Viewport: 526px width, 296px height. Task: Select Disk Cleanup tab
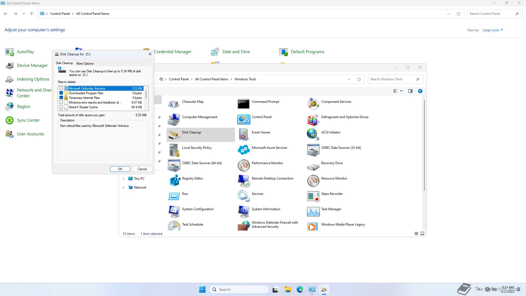click(64, 63)
